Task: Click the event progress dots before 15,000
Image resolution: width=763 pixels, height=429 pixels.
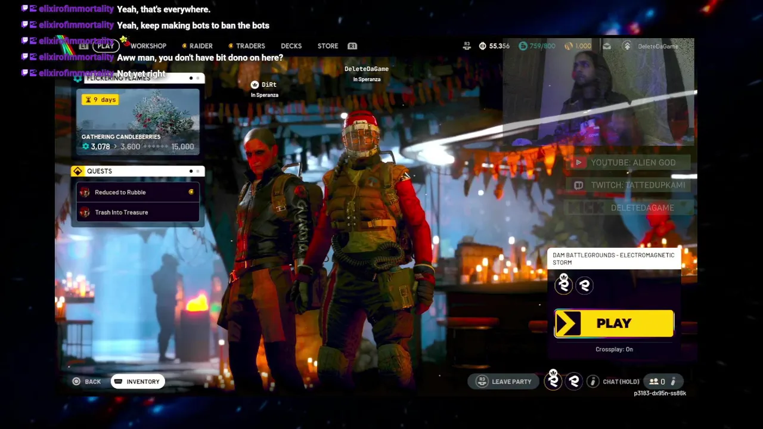Action: click(157, 147)
